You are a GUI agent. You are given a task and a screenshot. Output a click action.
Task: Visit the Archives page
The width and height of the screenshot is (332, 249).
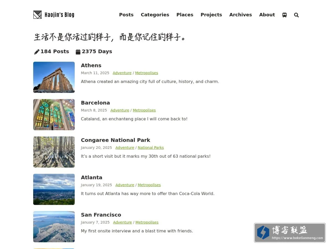(240, 15)
